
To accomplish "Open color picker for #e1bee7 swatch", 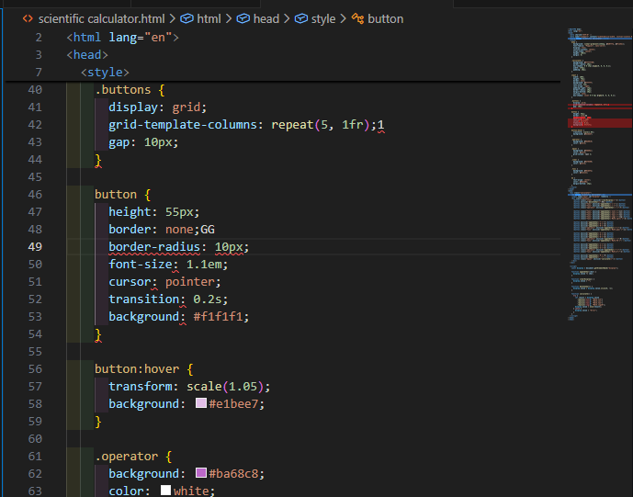I will [201, 404].
